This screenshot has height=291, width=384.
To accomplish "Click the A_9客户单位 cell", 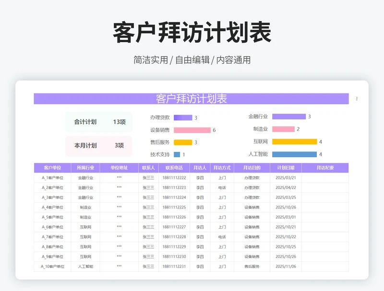I will click(52, 256).
